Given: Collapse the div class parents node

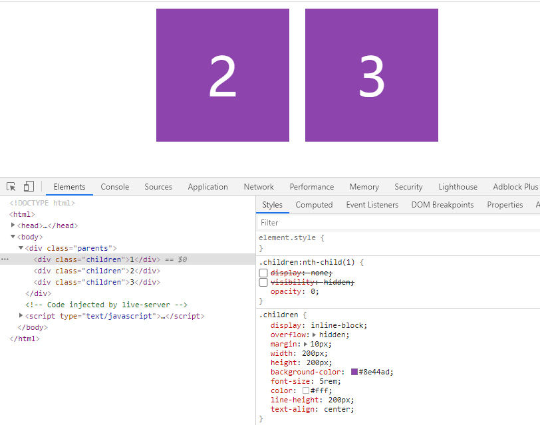Looking at the screenshot, I should [21, 248].
